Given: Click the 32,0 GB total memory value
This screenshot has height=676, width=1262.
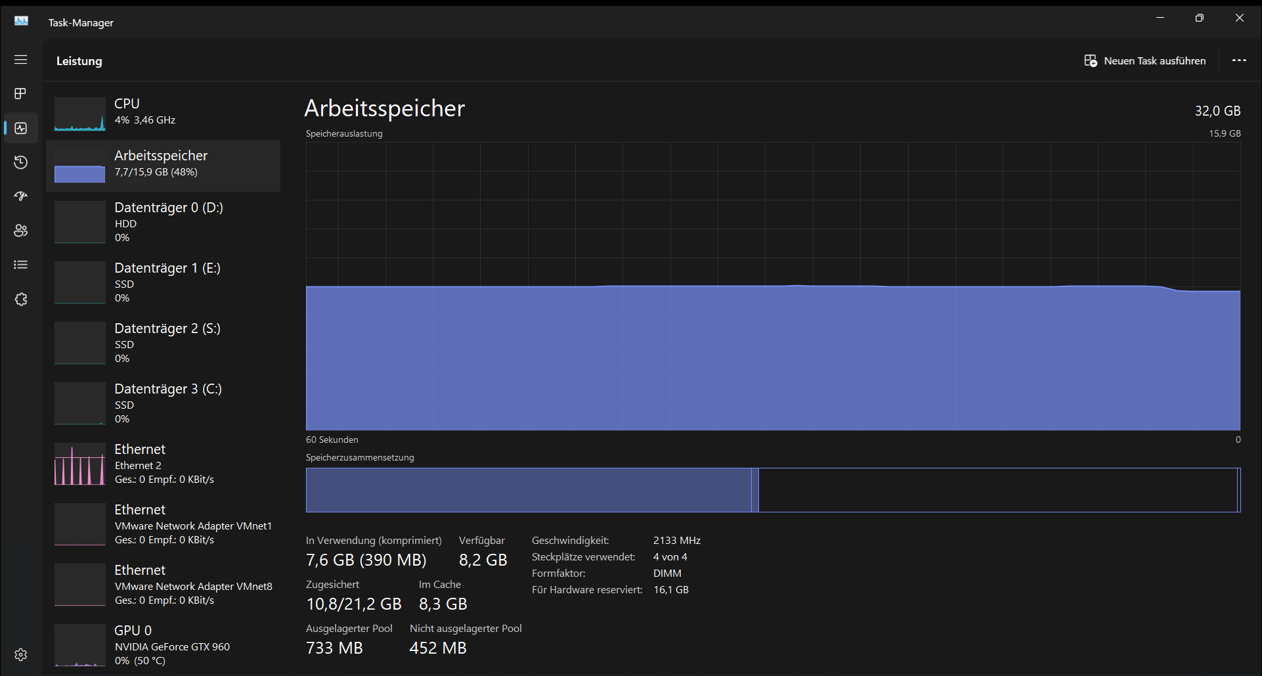Looking at the screenshot, I should point(1217,111).
